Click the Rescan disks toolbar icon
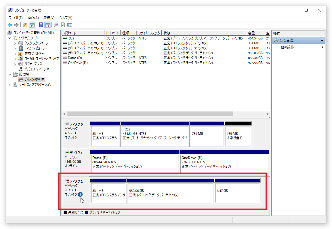332x229 pixels. [x=56, y=25]
